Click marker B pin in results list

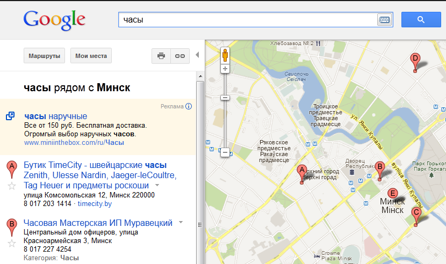(12, 228)
